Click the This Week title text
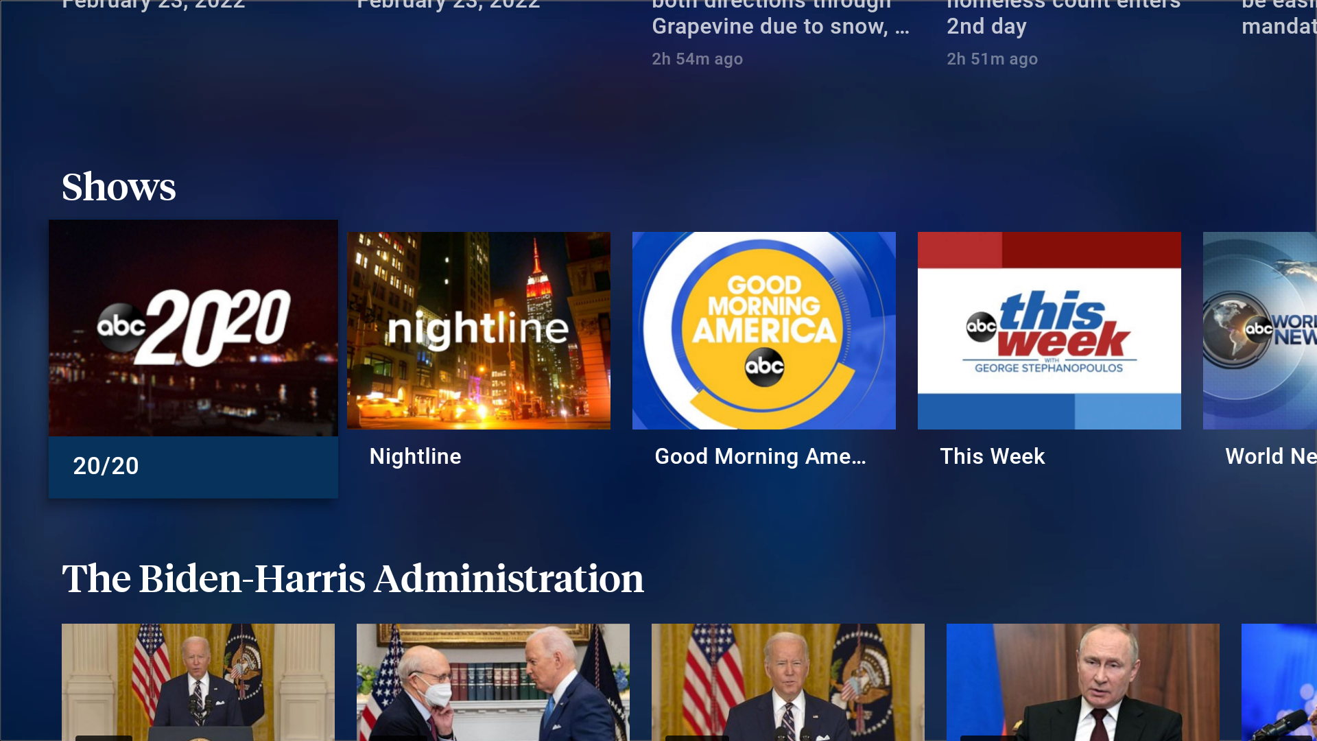 pyautogui.click(x=992, y=456)
